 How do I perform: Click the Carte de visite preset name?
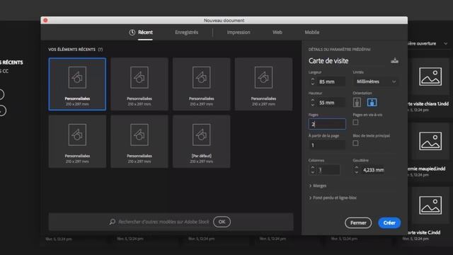328,61
